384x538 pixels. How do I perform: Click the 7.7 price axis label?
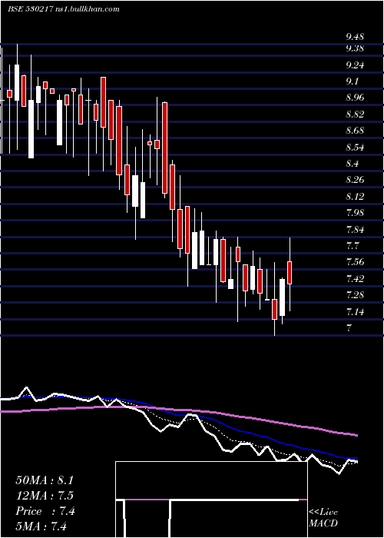[352, 245]
